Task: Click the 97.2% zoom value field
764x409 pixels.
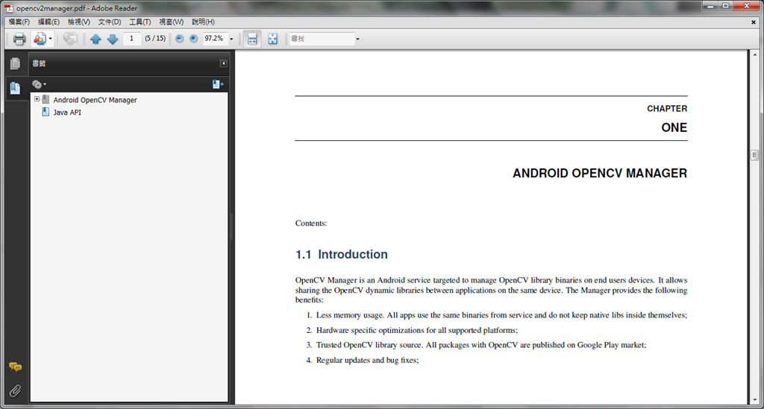Action: pyautogui.click(x=215, y=39)
